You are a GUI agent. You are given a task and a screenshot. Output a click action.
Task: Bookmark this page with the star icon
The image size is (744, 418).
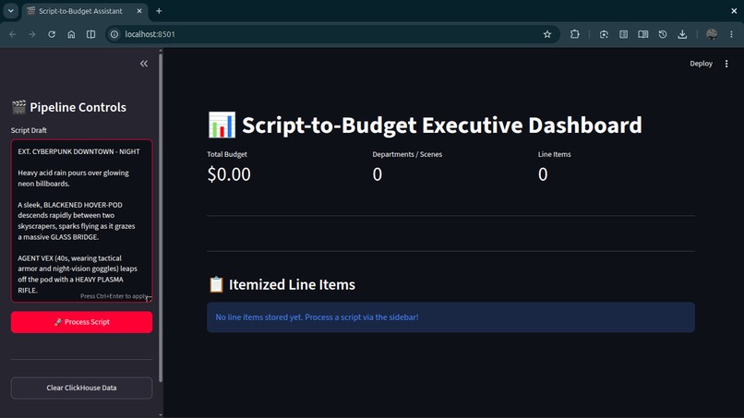point(547,34)
